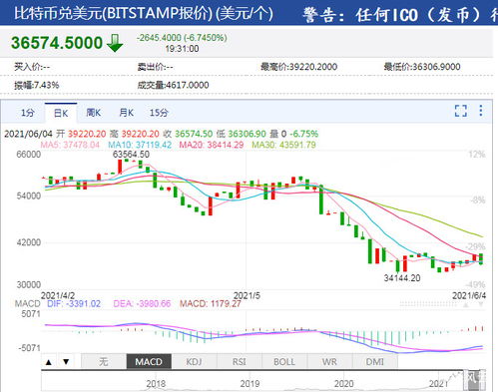Image resolution: width=498 pixels, height=392 pixels.
Task: Click the green down arrow beside the price
Action: [115, 43]
